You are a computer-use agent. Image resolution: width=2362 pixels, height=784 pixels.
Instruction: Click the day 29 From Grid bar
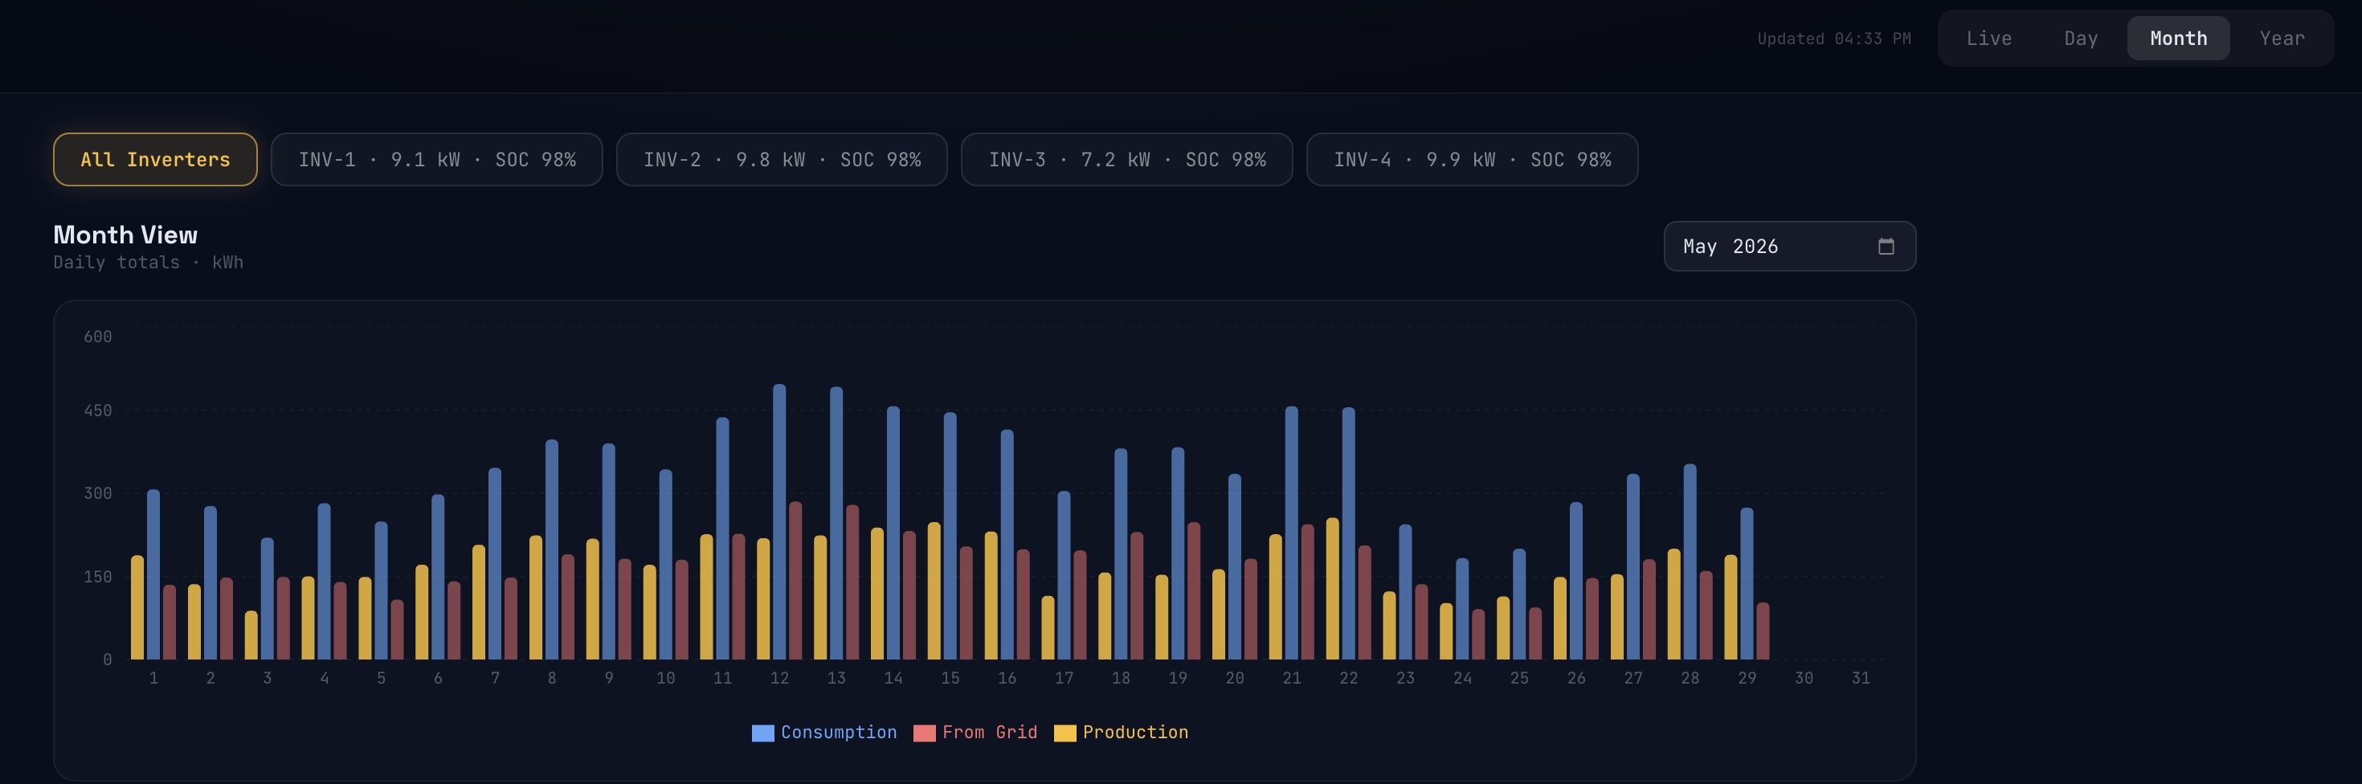tap(1763, 631)
